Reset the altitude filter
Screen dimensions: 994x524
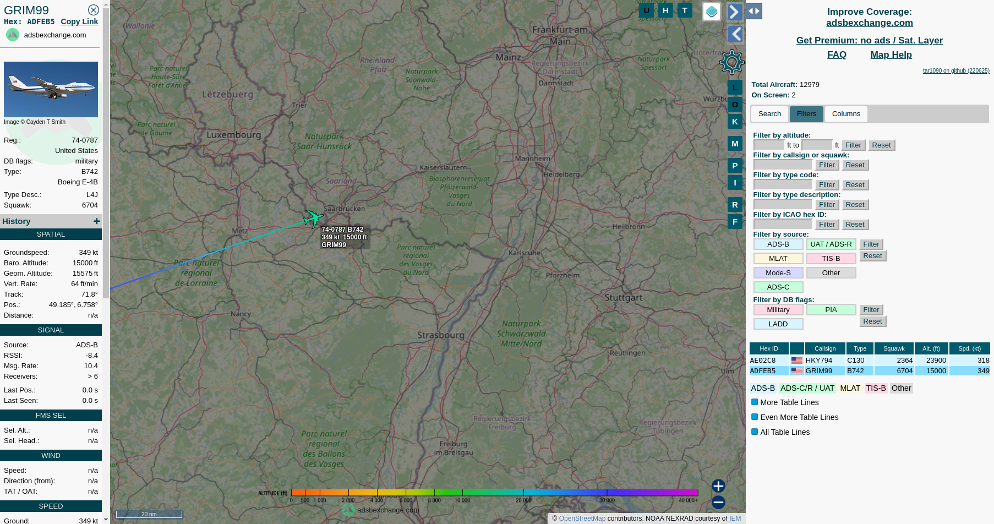[x=881, y=145]
